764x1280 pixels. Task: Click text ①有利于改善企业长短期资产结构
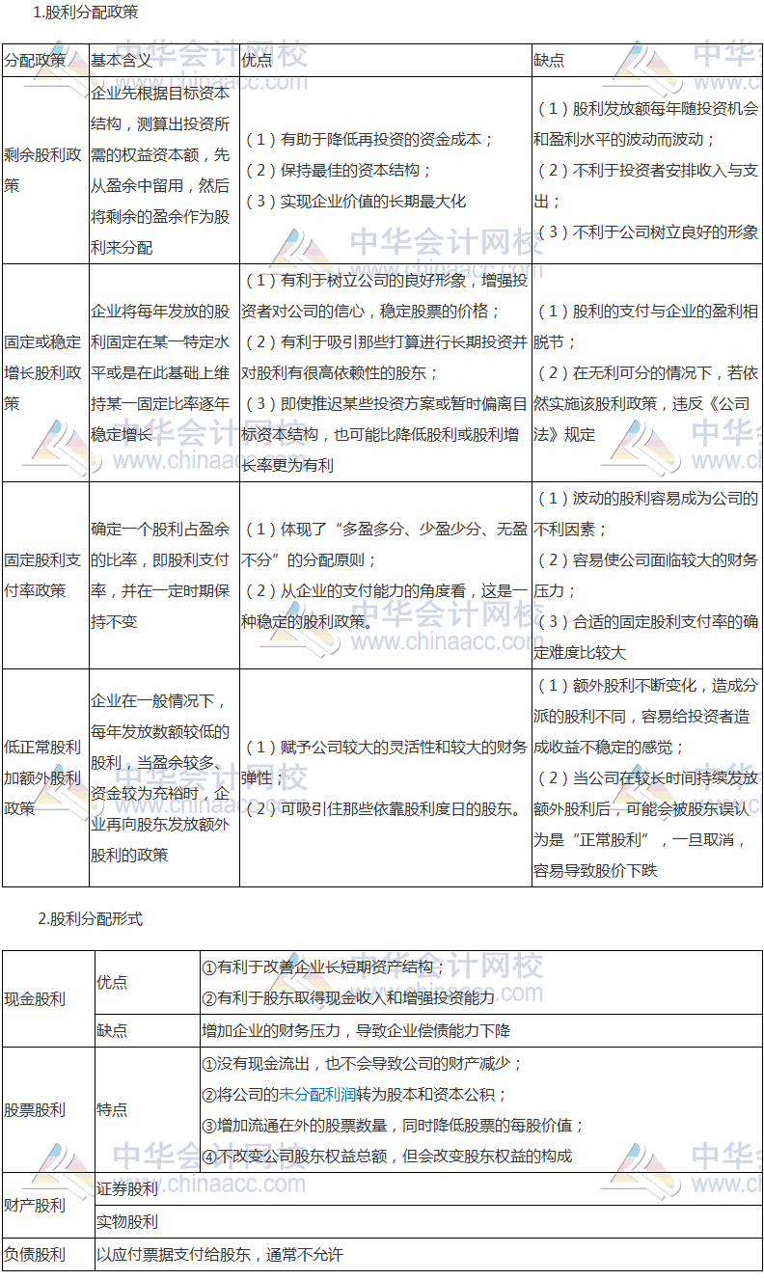pos(324,967)
